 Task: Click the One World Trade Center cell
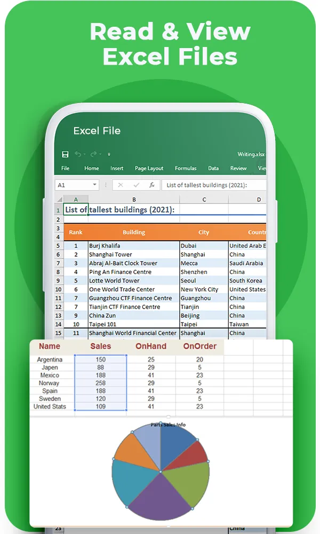point(134,289)
